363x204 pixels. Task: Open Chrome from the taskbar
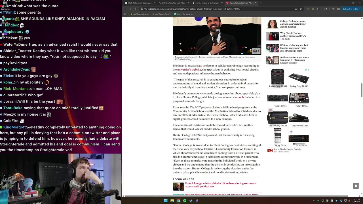178,201
